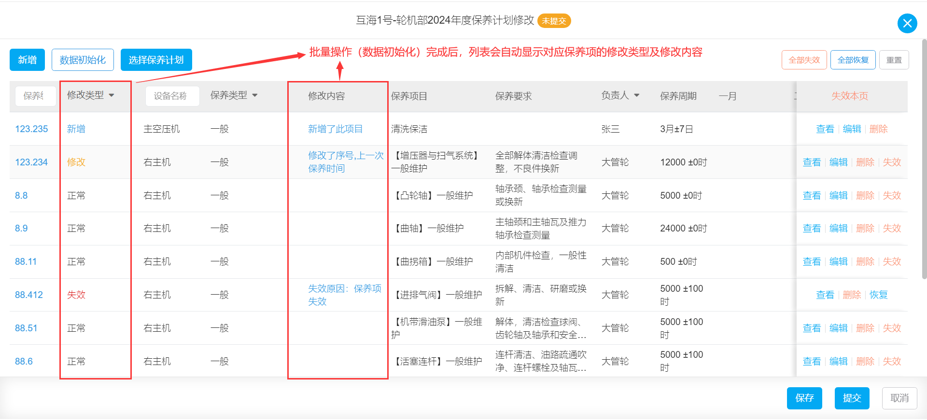The width and height of the screenshot is (927, 420).
Task: Click 失效 type cell in row 88.412
Action: pyautogui.click(x=76, y=295)
